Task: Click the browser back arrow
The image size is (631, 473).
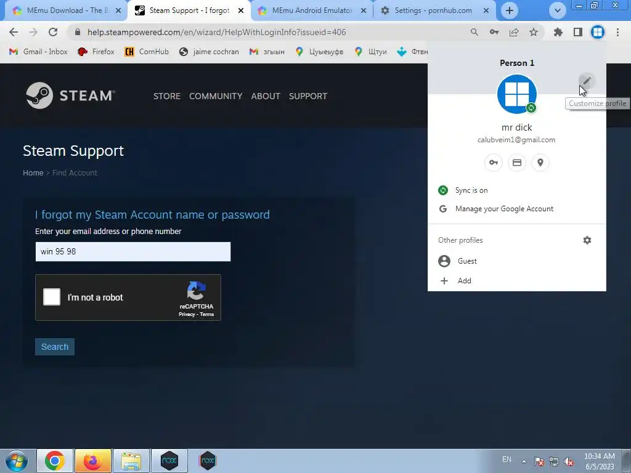Action: tap(14, 32)
